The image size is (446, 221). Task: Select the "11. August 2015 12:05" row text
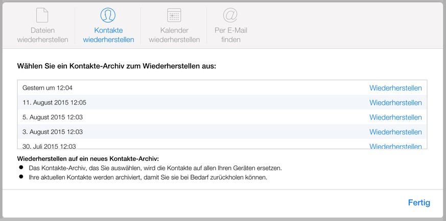(54, 103)
